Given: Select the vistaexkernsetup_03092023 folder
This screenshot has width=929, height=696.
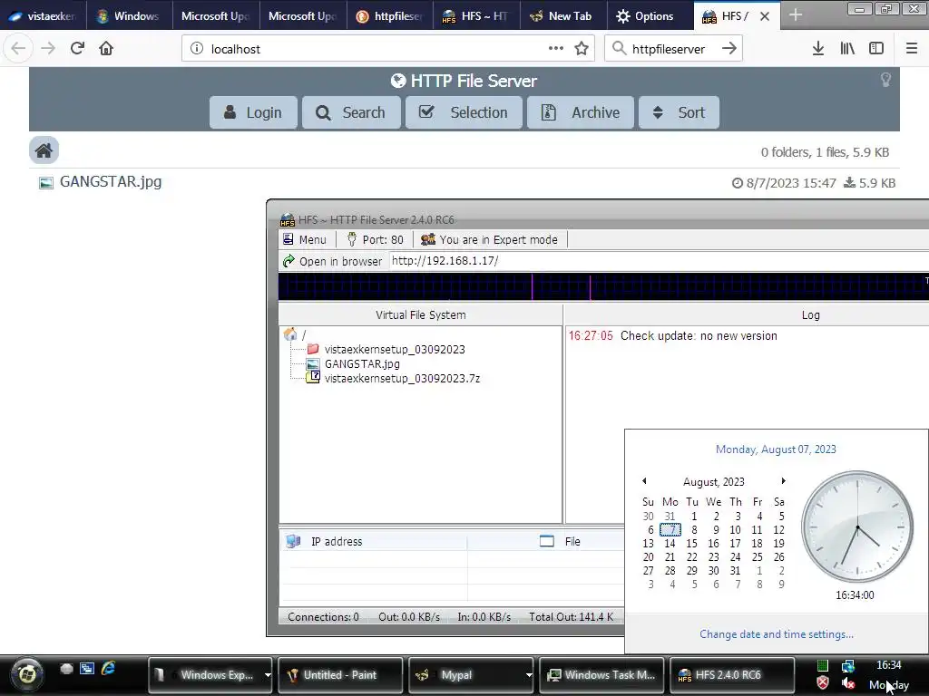Looking at the screenshot, I should [386, 349].
